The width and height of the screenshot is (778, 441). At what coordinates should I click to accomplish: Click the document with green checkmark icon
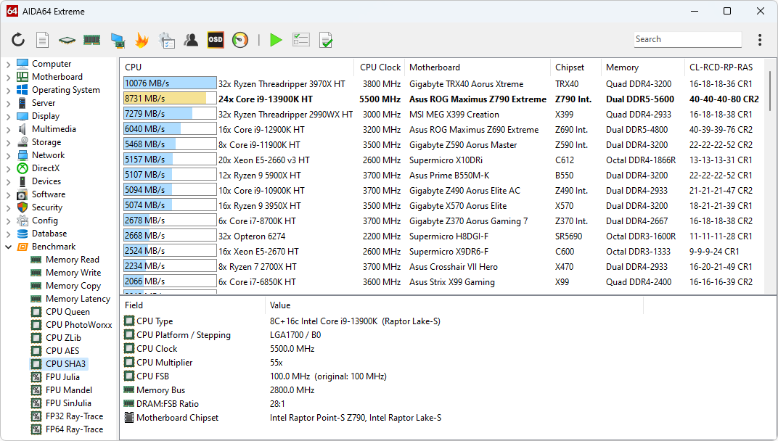(326, 40)
